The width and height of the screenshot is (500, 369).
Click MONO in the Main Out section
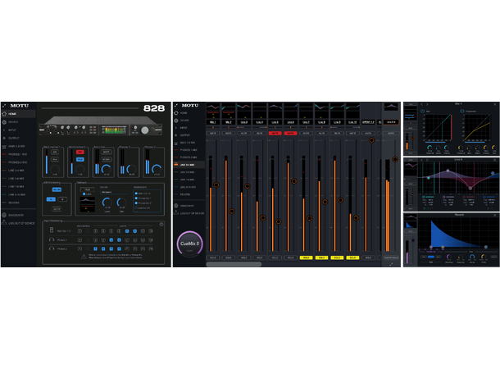pyautogui.click(x=107, y=159)
